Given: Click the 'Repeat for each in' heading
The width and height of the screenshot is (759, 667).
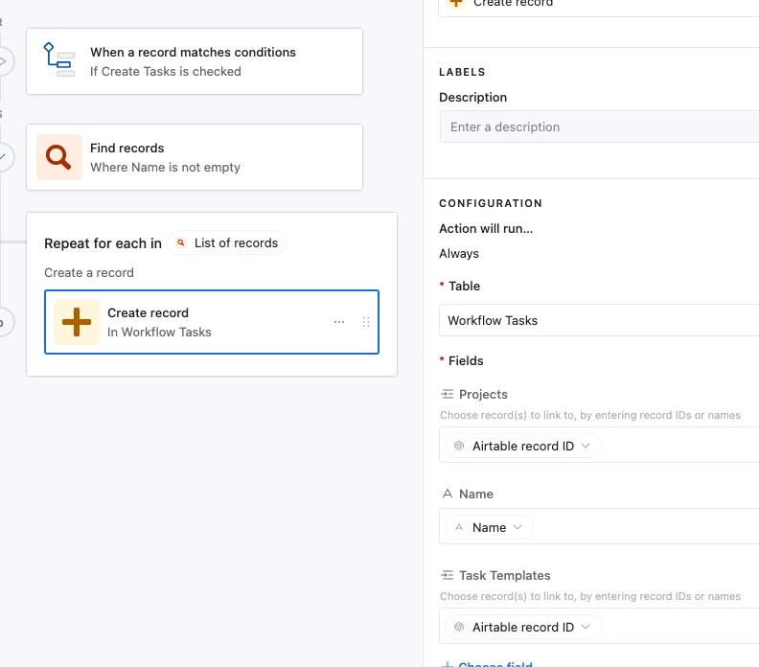Looking at the screenshot, I should (103, 243).
